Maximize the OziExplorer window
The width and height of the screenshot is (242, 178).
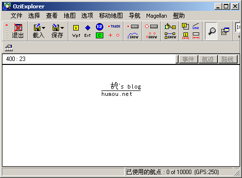(x=226, y=6)
